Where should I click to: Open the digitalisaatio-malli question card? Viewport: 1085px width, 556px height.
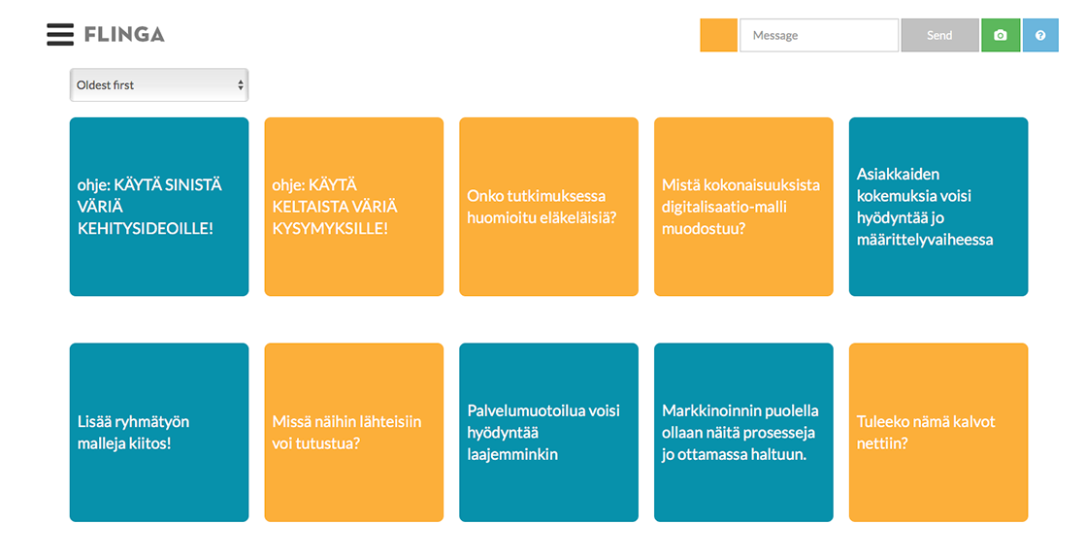pyautogui.click(x=743, y=207)
